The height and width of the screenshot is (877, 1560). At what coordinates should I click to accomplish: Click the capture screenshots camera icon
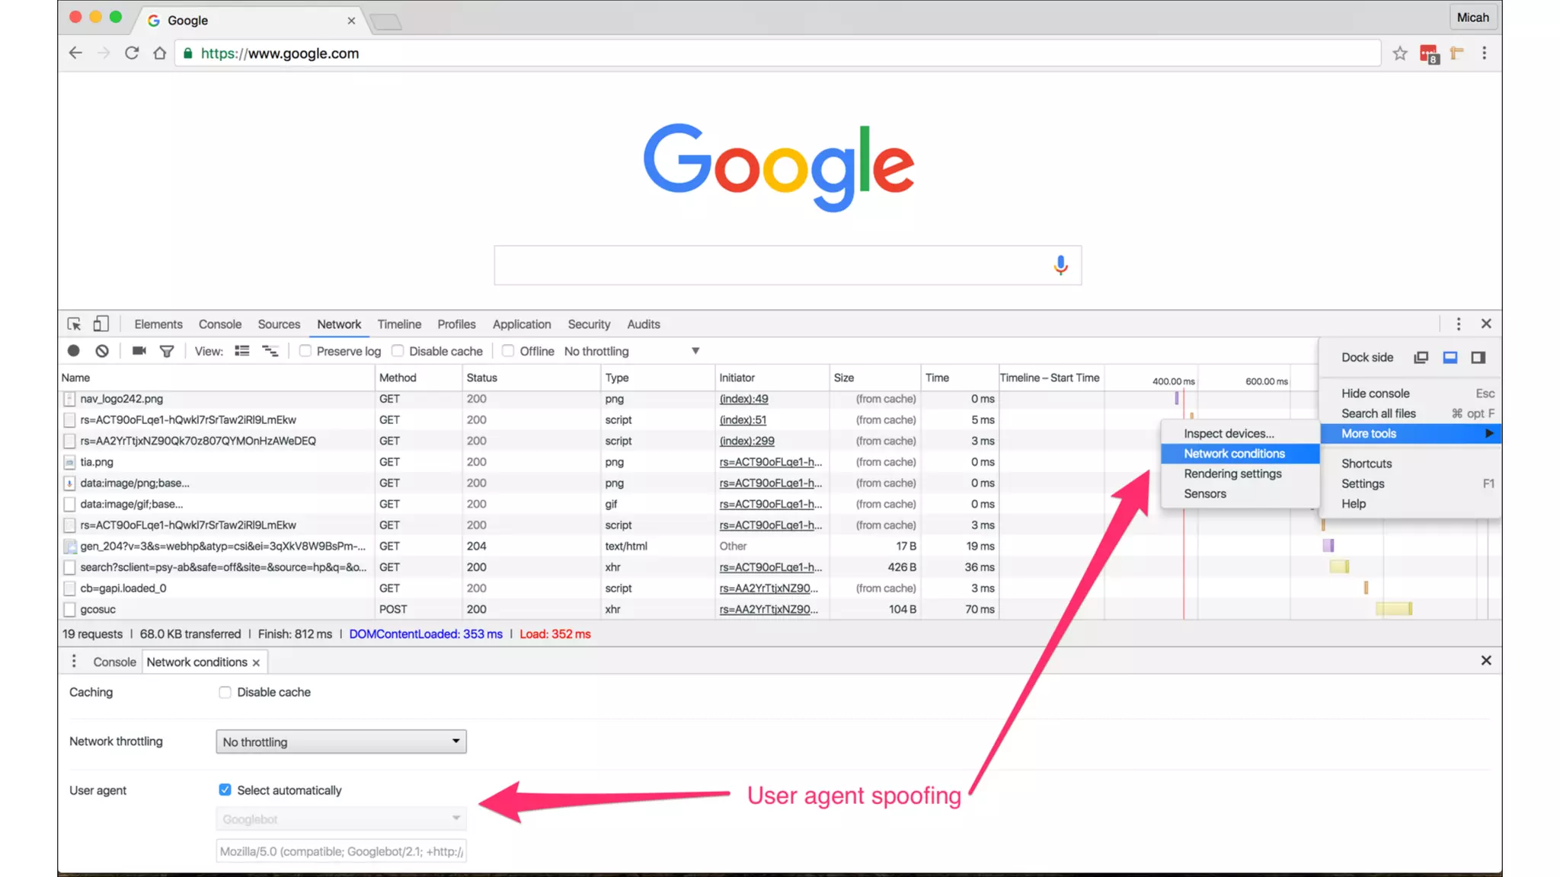tap(139, 351)
